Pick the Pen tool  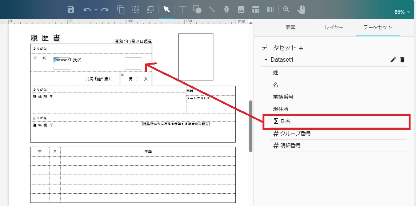coord(227,10)
